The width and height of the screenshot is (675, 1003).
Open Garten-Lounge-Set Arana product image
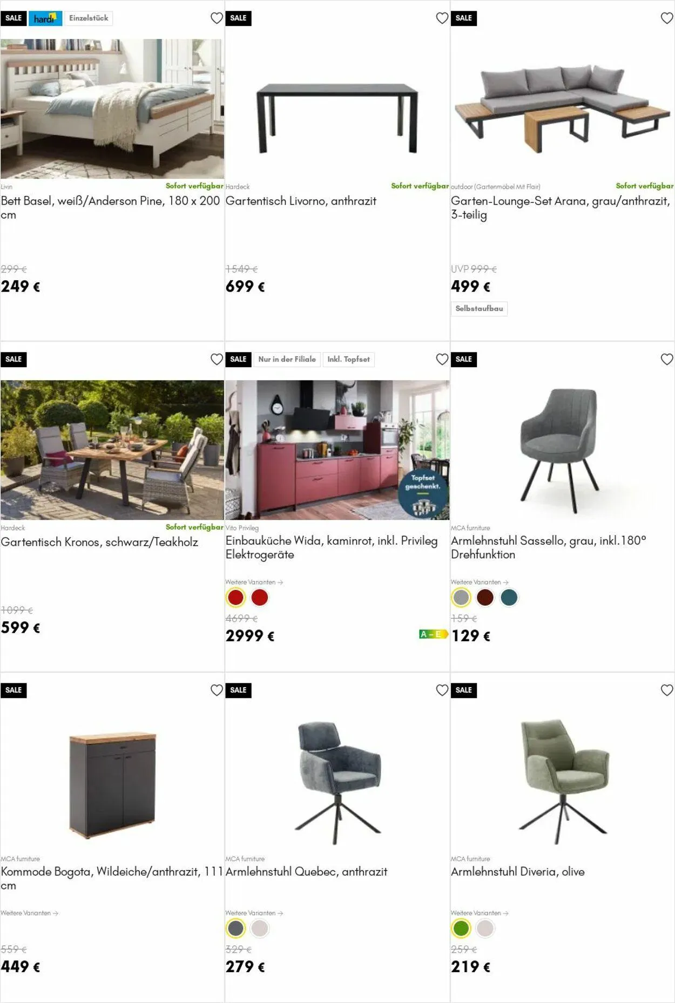click(562, 109)
